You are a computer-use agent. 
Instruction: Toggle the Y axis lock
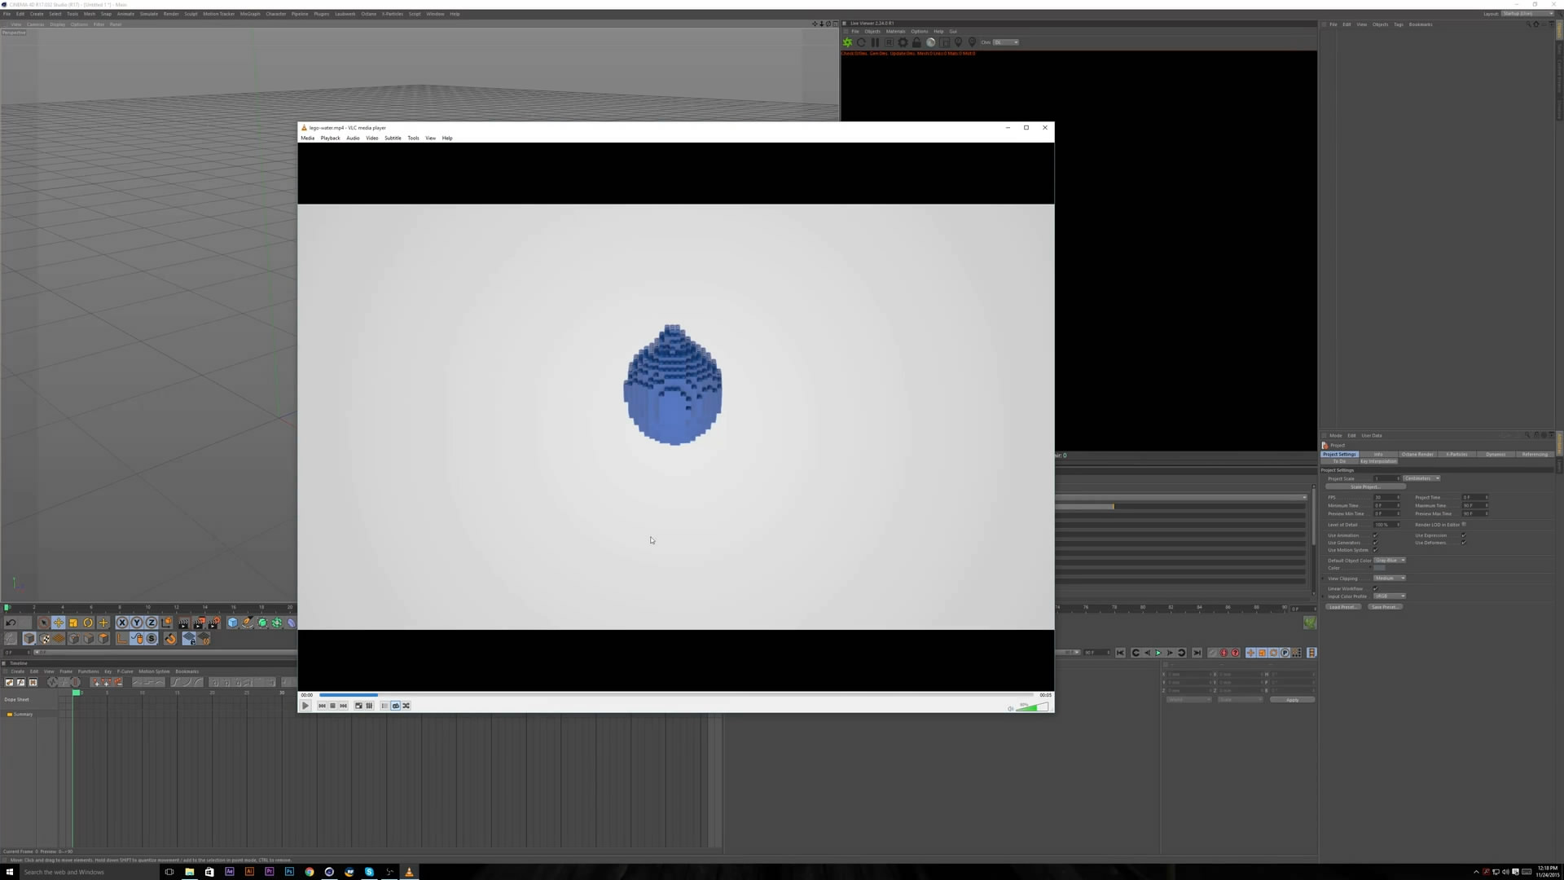point(137,623)
